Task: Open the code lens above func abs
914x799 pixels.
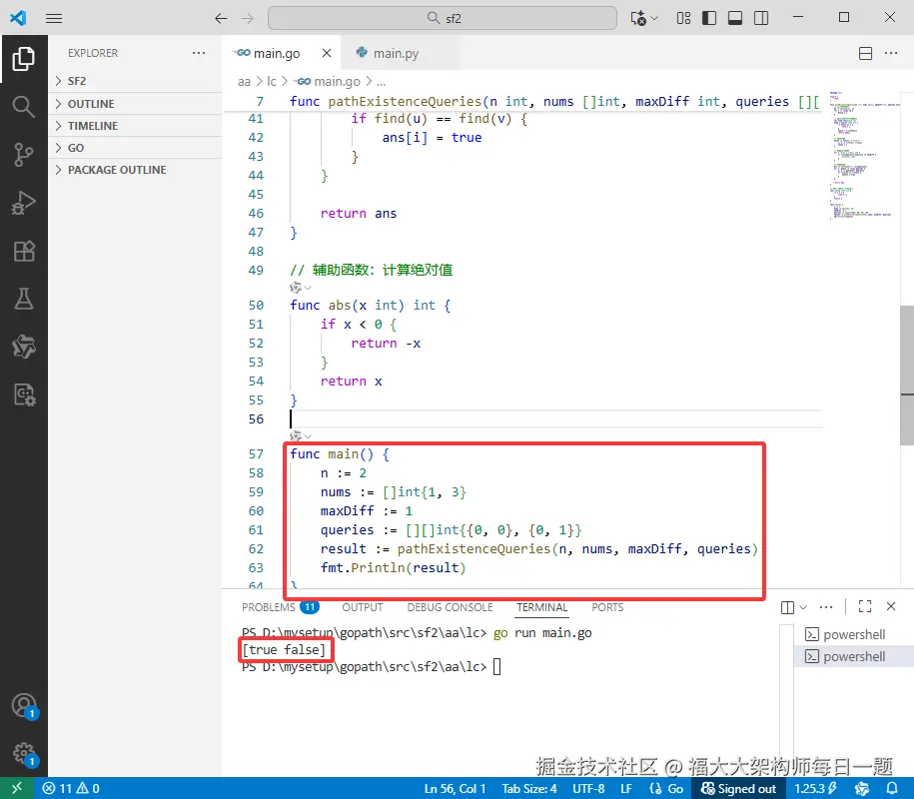Action: click(x=301, y=288)
